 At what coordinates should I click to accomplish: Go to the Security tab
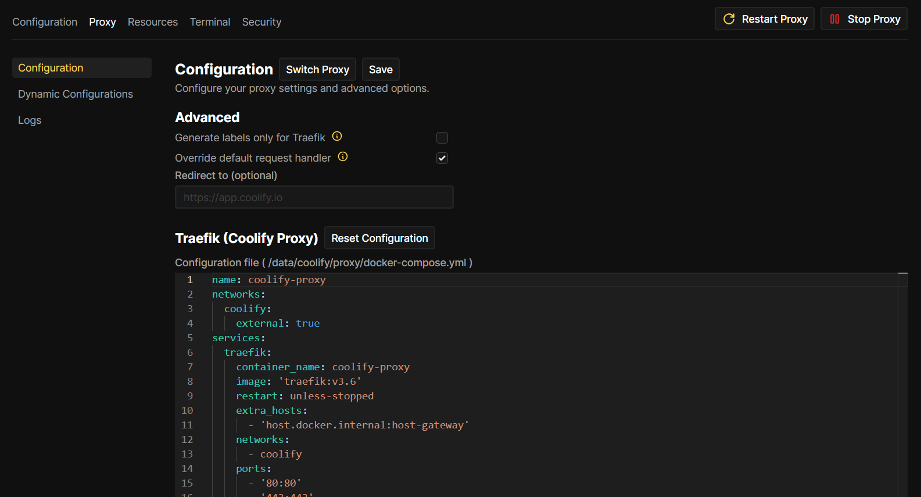click(x=261, y=22)
